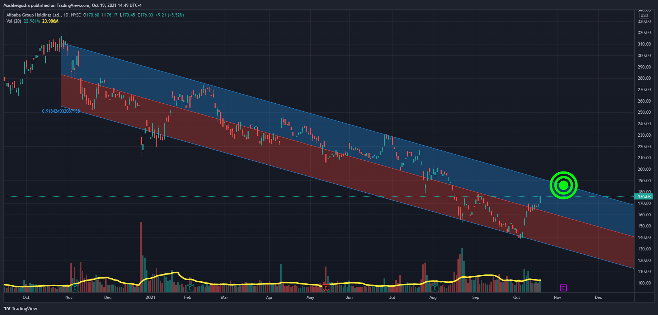
Task: Click the 250.00 price axis label
Action: [x=644, y=112]
